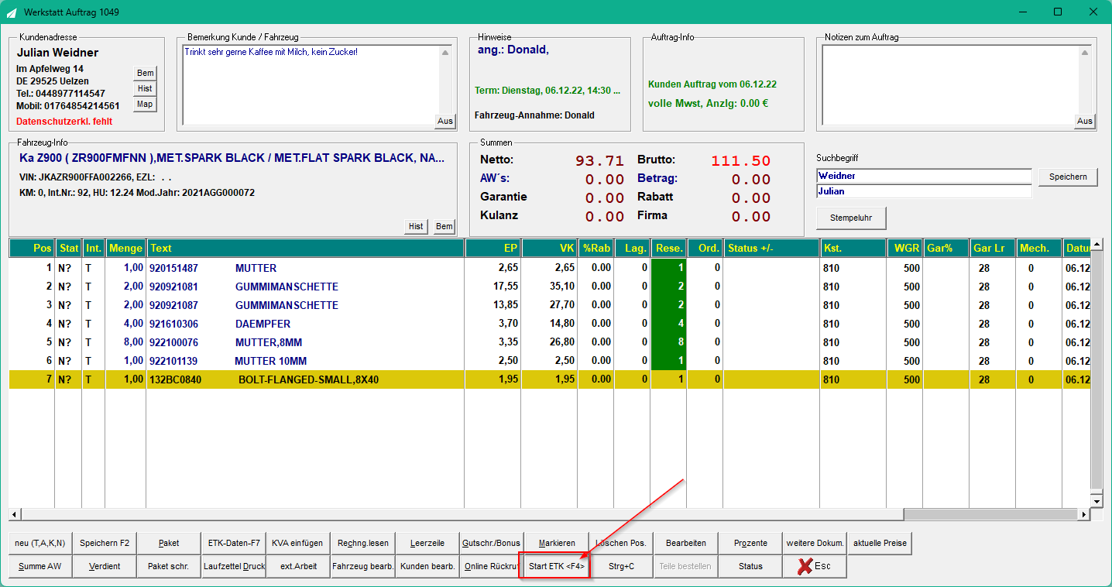1112x587 pixels.
Task: Click horizontal scrollbar right arrow of positions table
Action: pos(1083,515)
